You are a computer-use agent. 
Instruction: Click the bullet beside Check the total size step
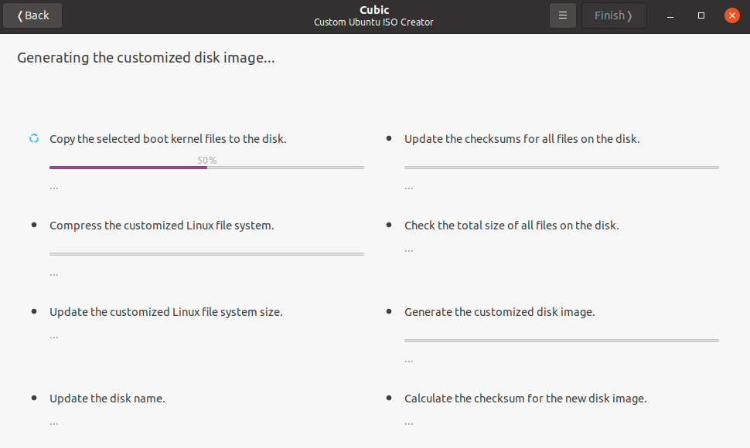coord(389,225)
